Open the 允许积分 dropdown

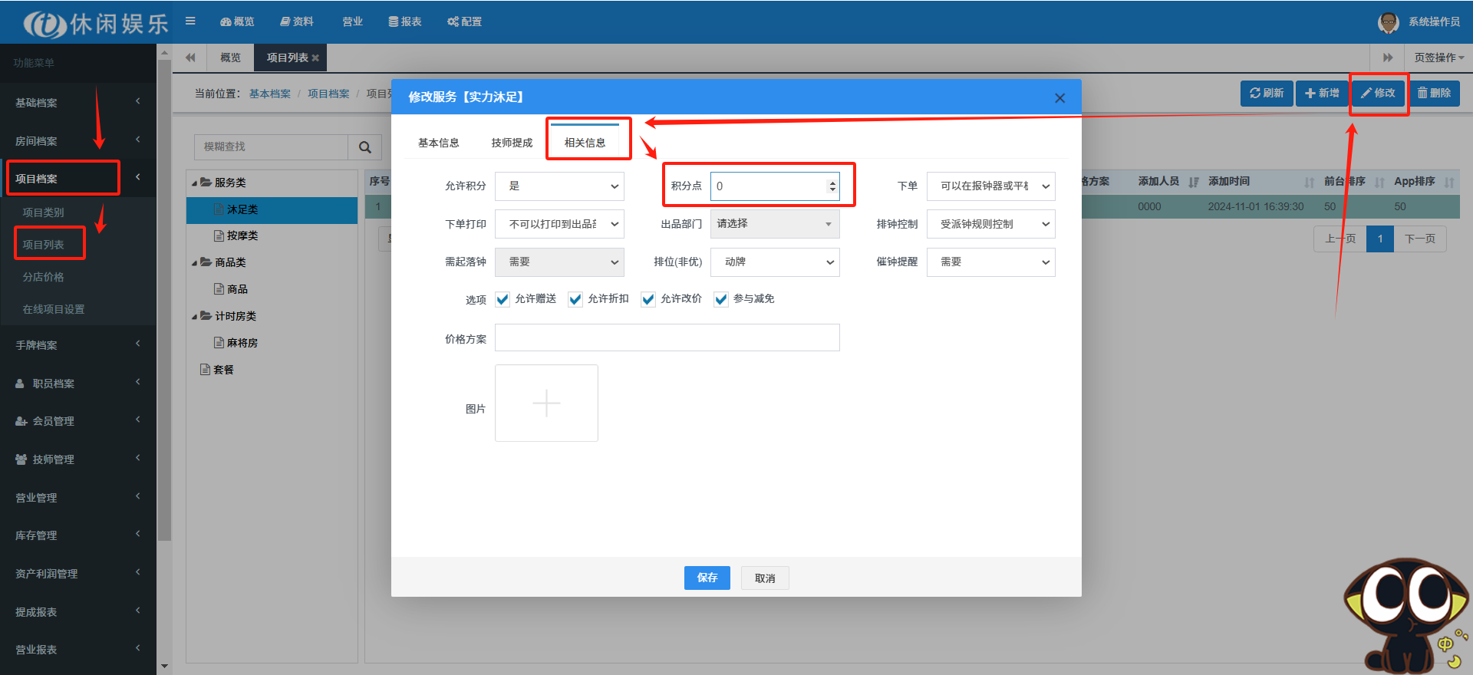pyautogui.click(x=559, y=186)
